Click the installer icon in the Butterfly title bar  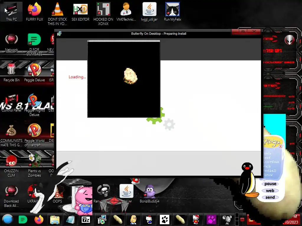(x=59, y=34)
